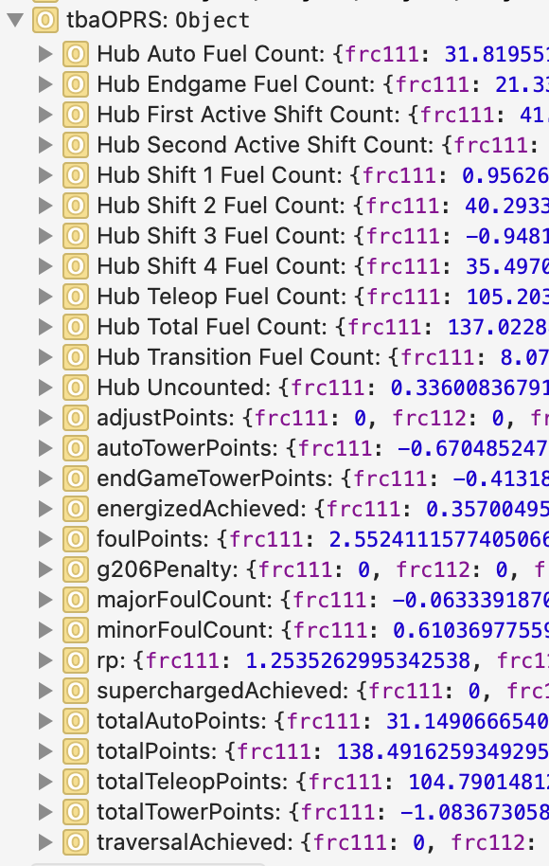Expand the Hub Shift 1 Fuel Count row
Screen dimensions: 549x866
pos(45,175)
